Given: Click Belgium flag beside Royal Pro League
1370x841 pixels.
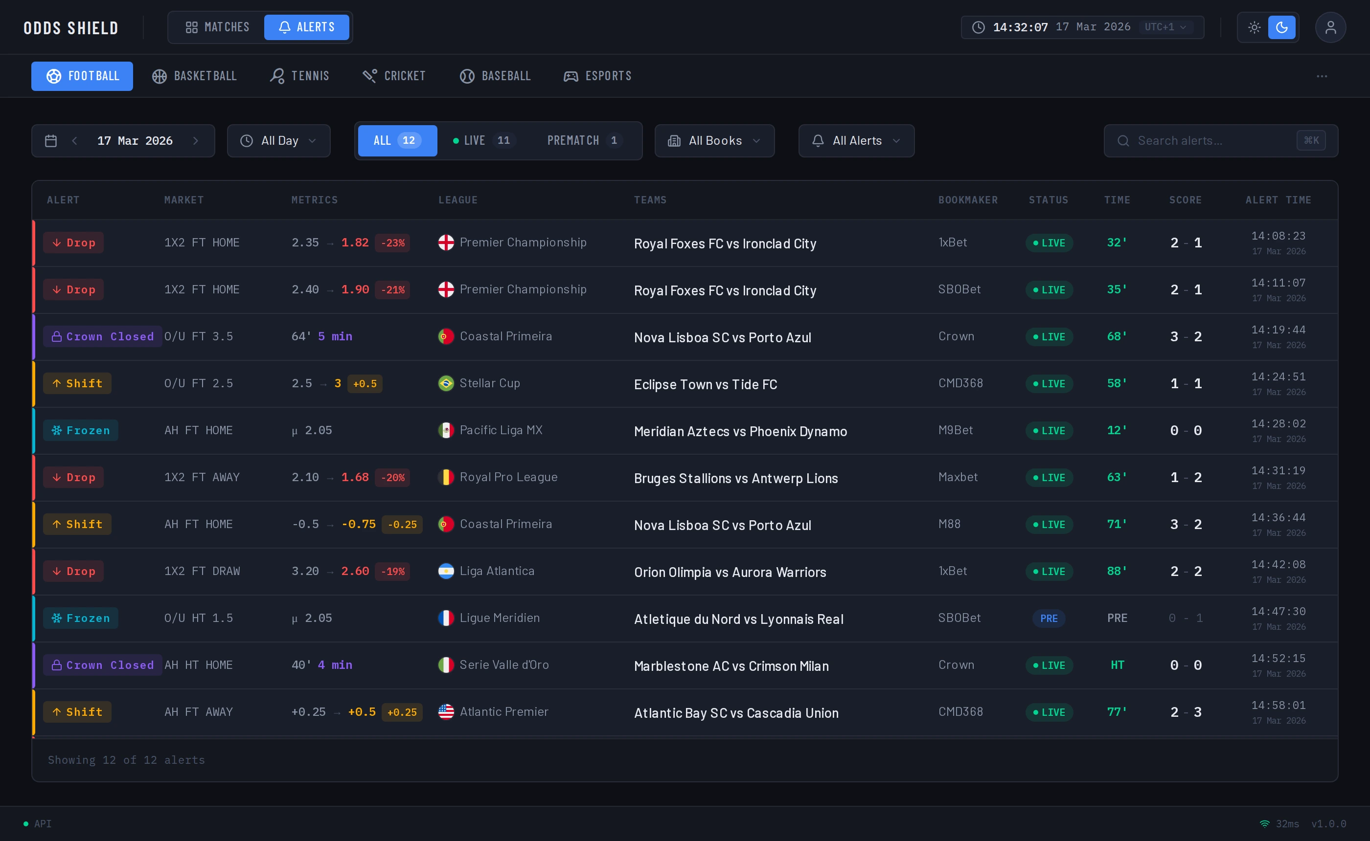Looking at the screenshot, I should 446,477.
